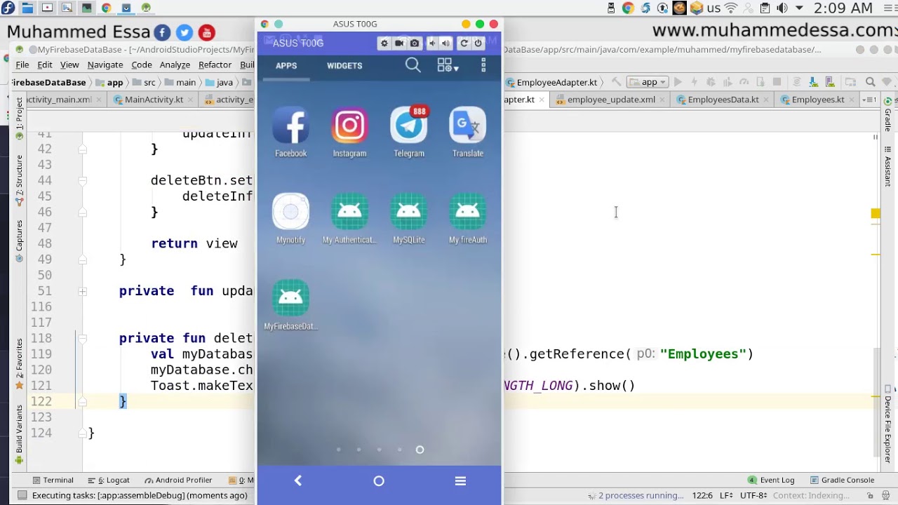The height and width of the screenshot is (505, 898).
Task: Open the File menu
Action: (x=22, y=65)
